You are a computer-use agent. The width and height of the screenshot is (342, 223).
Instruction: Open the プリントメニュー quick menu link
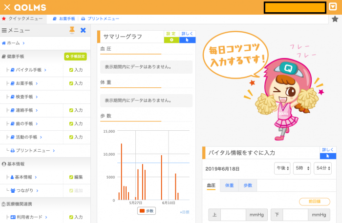click(x=100, y=19)
